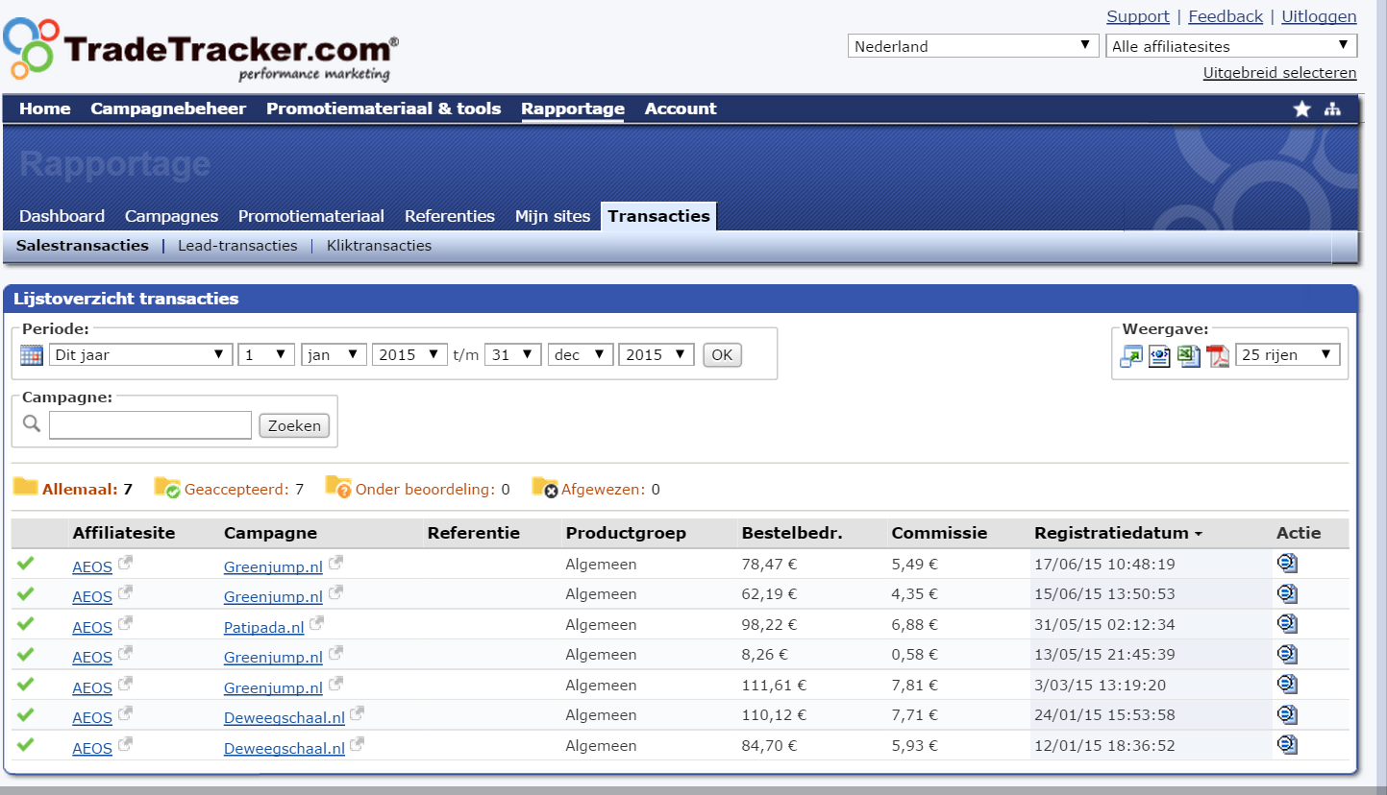
Task: Export transactions as PDF icon
Action: (1219, 356)
